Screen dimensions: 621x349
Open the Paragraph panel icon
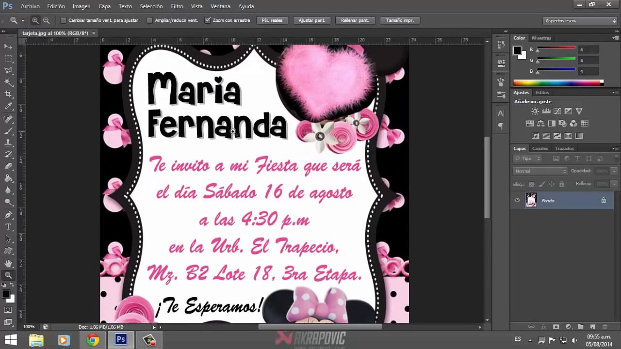[x=501, y=127]
